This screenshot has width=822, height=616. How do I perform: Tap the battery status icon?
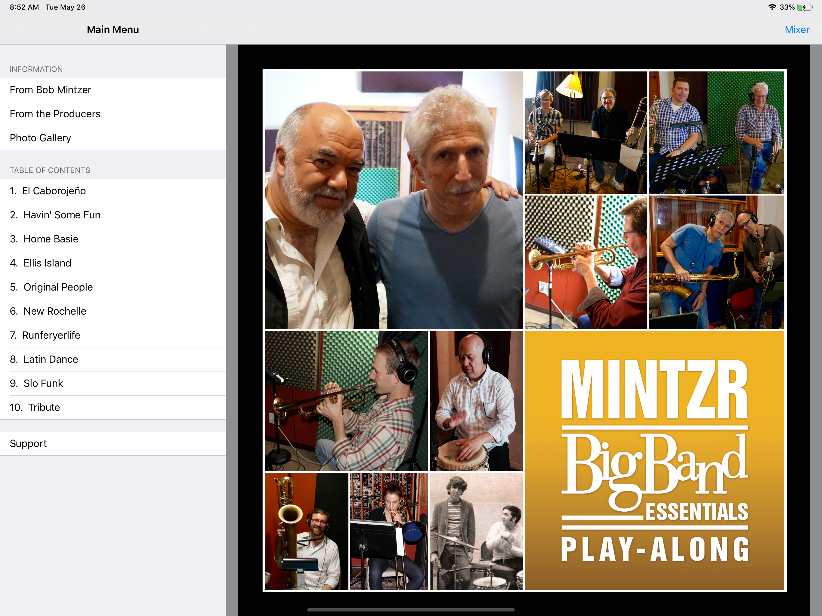click(805, 8)
